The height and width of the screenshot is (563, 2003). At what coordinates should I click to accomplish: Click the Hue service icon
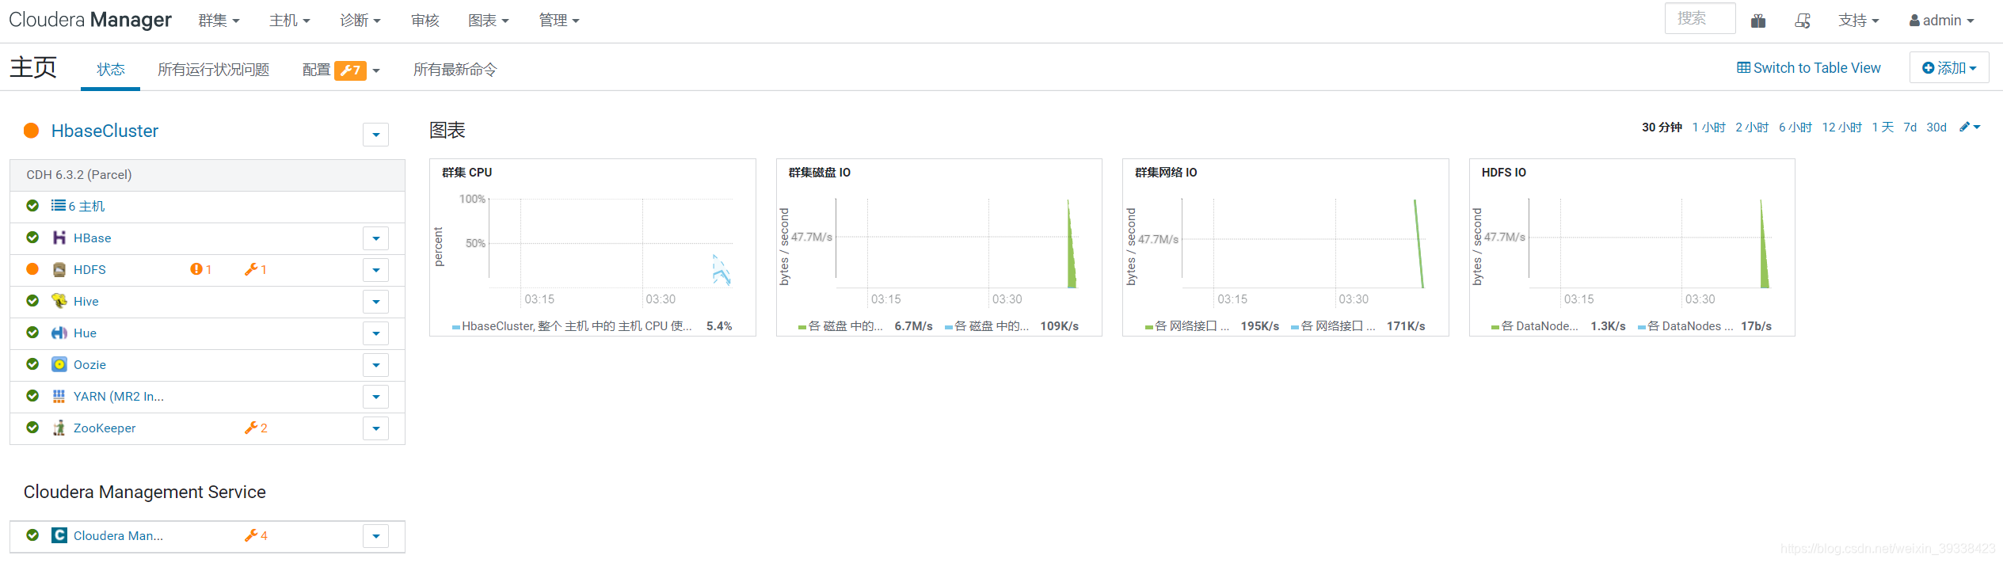pos(59,333)
